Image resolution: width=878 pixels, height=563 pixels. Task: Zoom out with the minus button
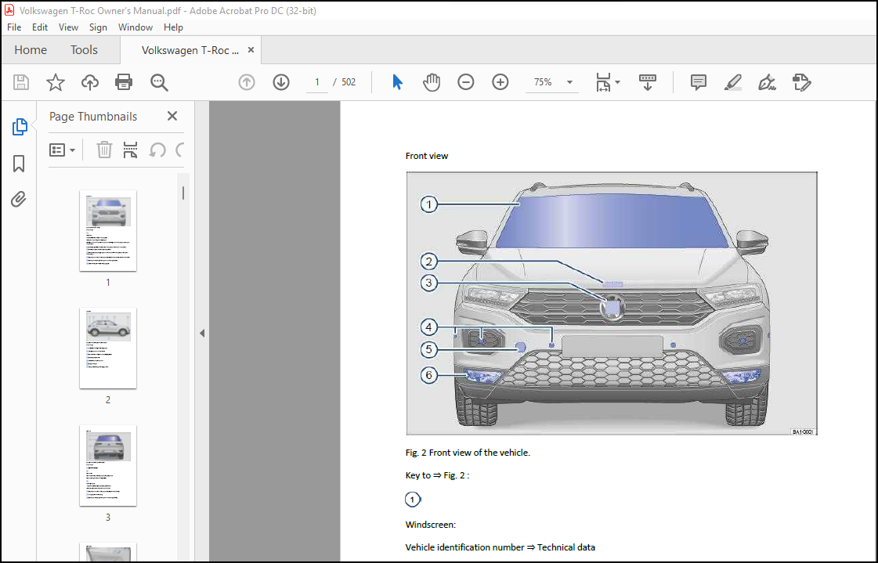pyautogui.click(x=466, y=82)
